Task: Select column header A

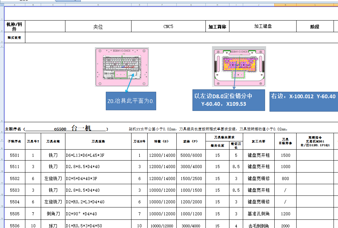Action: [x=15, y=5]
